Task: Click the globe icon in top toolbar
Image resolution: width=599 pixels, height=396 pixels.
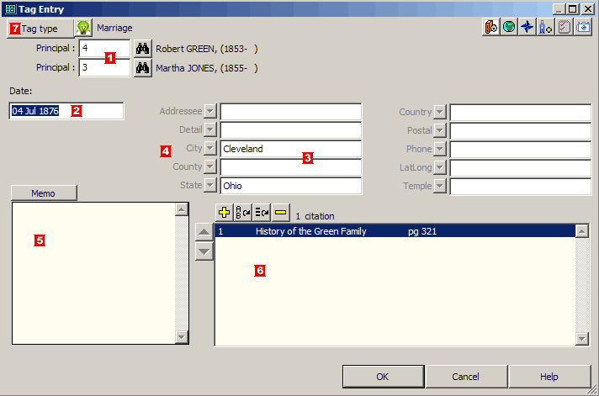Action: pos(509,27)
